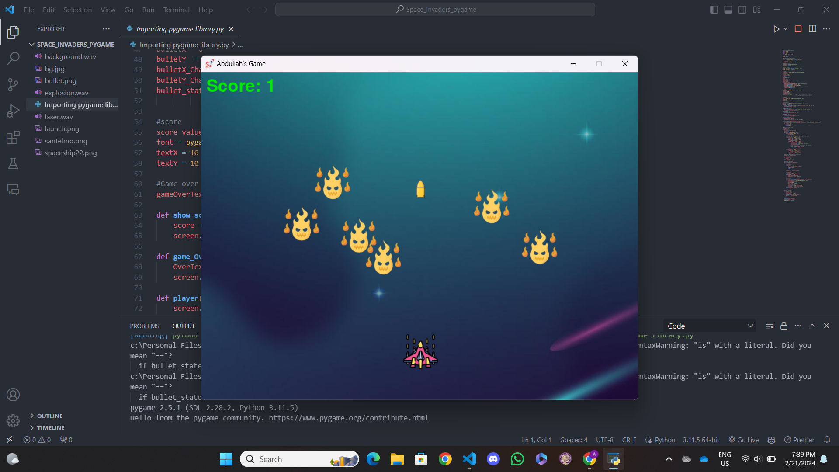
Task: Click the Space_Invaders_pygame command search box
Action: click(x=435, y=10)
